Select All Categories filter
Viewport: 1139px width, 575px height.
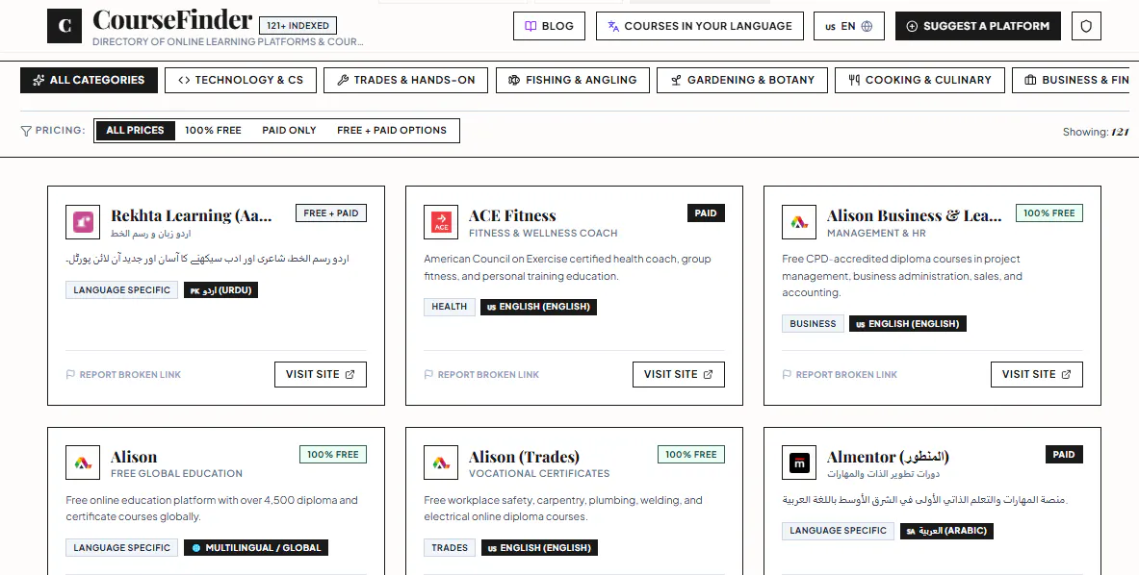tap(89, 80)
